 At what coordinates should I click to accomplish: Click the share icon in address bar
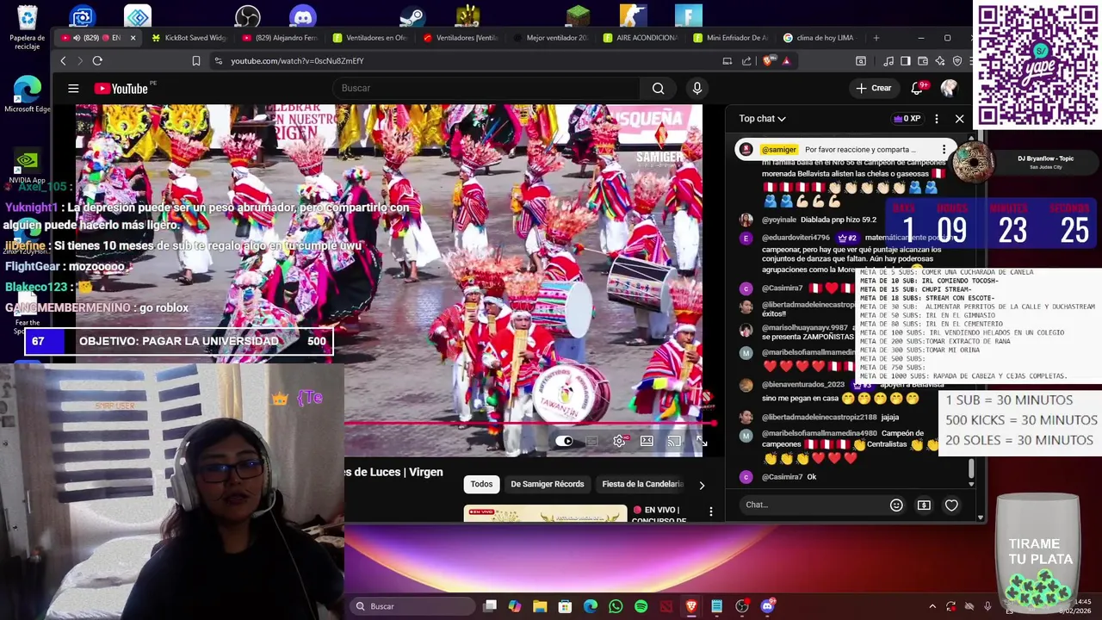tap(746, 60)
